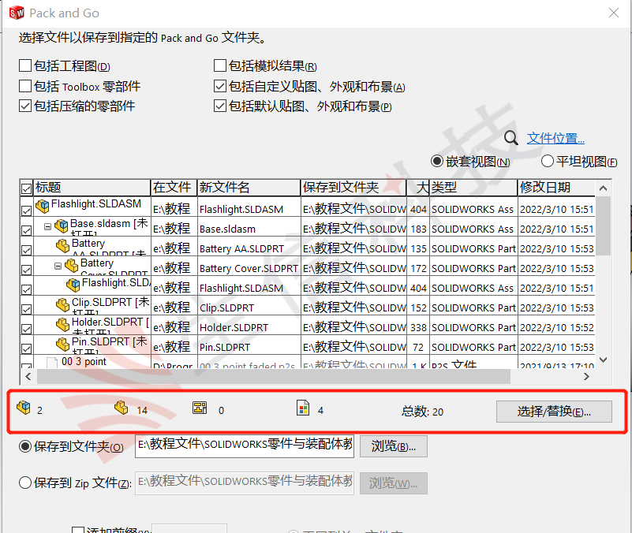Viewport: 632px width, 533px height.
Task: Click the 在文件 column header
Action: (x=174, y=188)
